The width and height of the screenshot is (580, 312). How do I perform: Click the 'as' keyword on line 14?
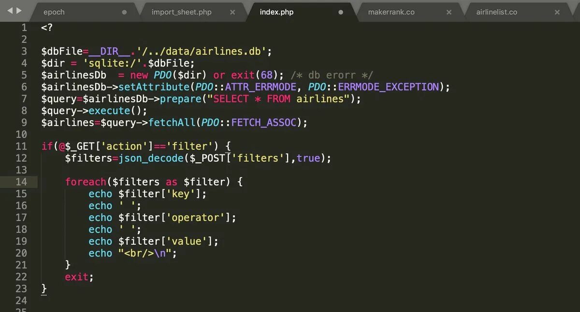[172, 182]
